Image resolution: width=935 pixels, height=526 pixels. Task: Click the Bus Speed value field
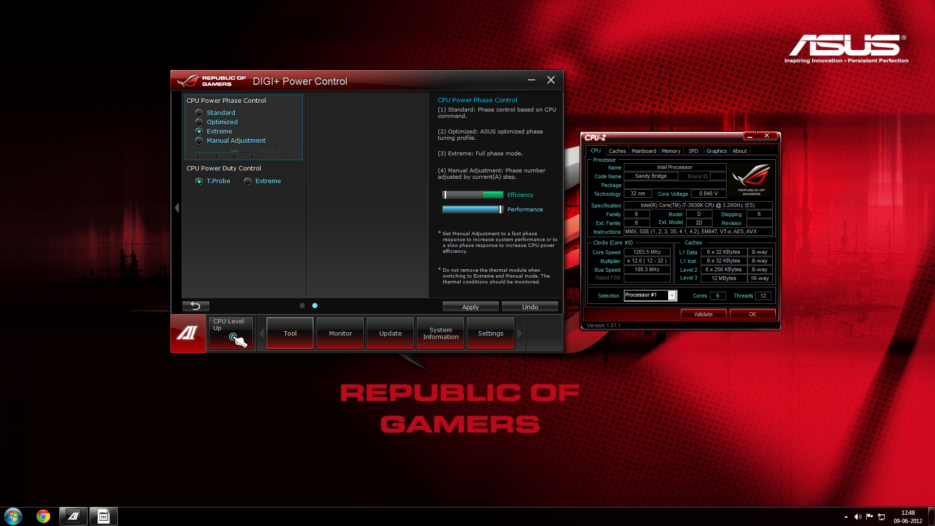647,269
